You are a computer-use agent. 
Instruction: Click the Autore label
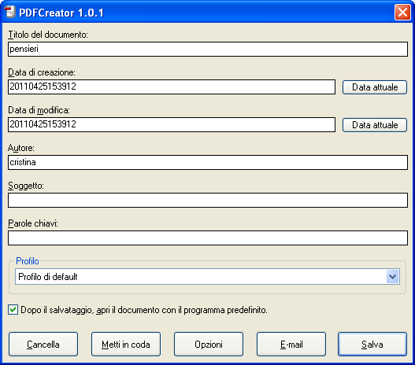point(21,148)
